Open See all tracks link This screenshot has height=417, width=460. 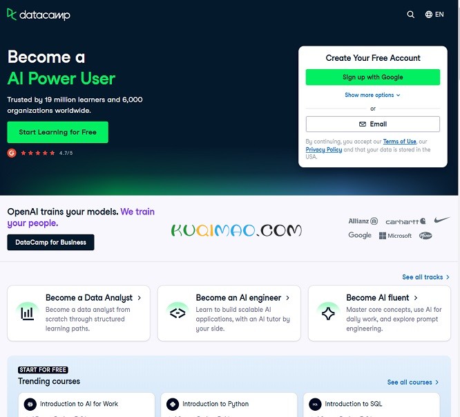[x=425, y=277]
